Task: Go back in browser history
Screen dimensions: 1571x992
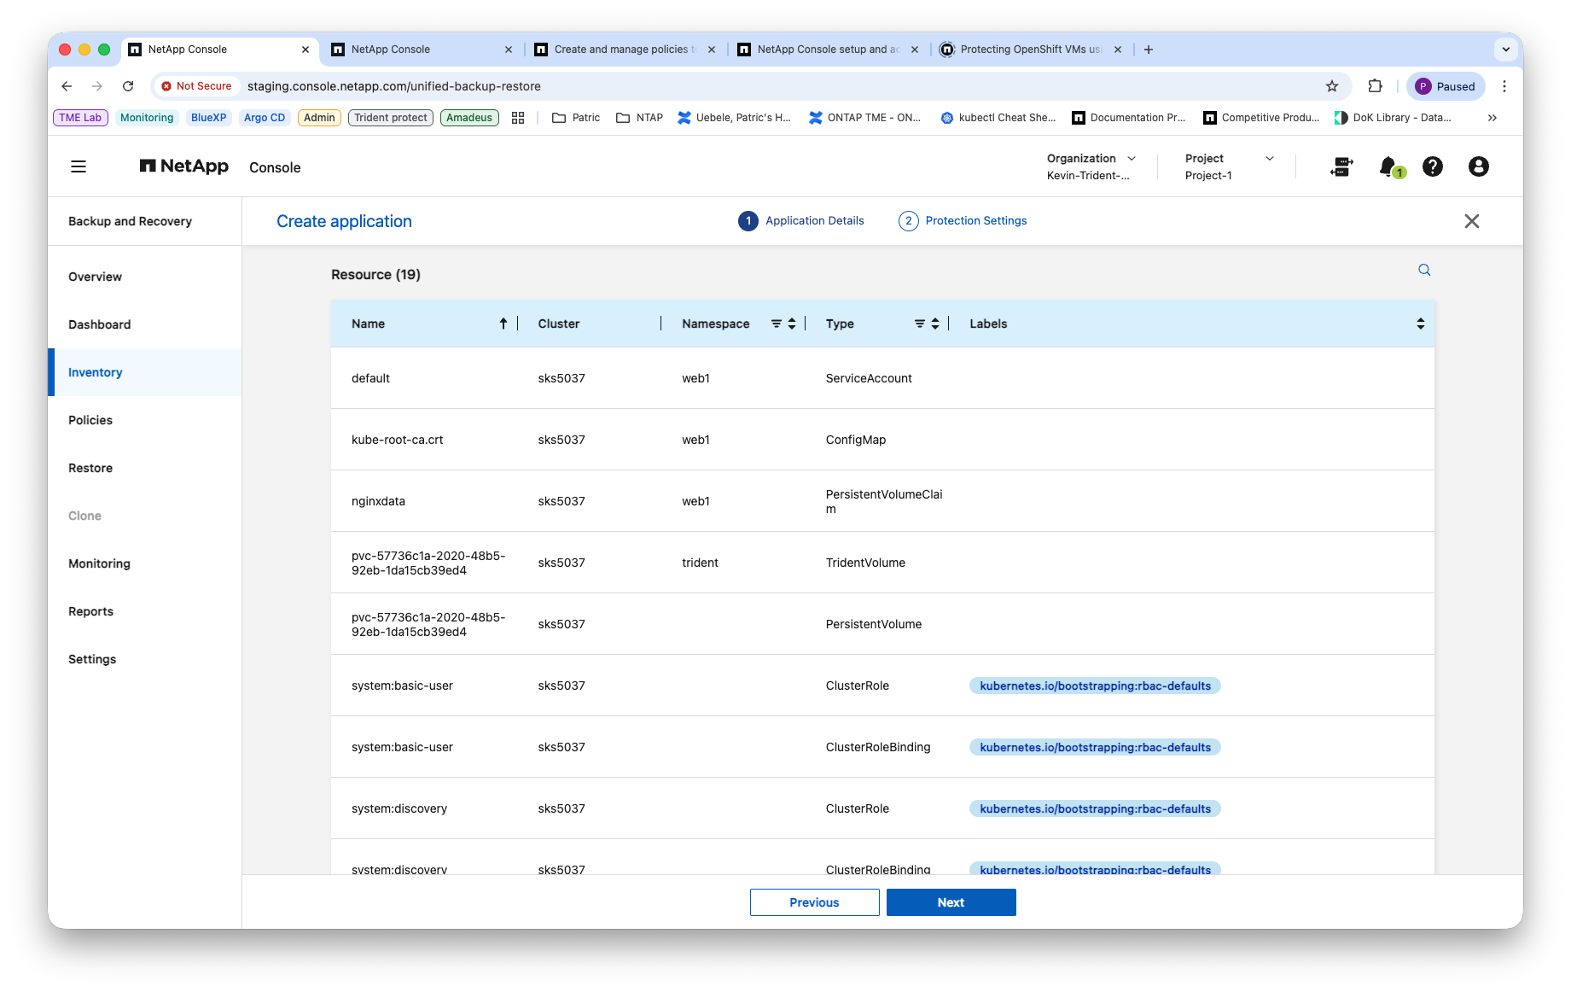Action: (67, 86)
